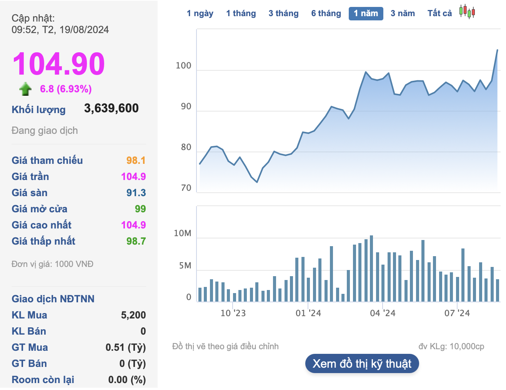The height and width of the screenshot is (390, 506).
Task: Click the floor price value 91.3
Action: 136,193
